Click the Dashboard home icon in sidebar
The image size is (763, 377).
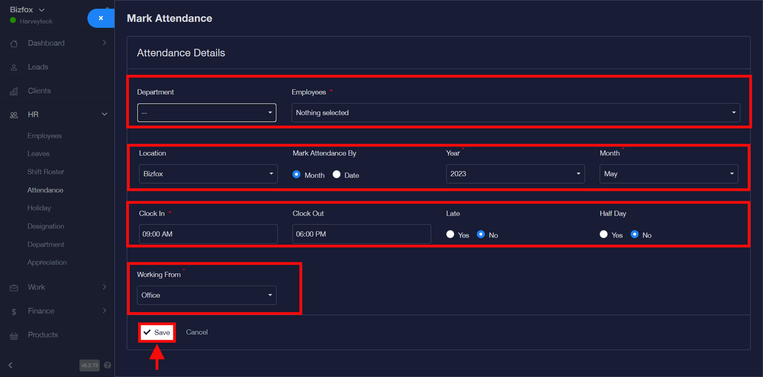(14, 44)
